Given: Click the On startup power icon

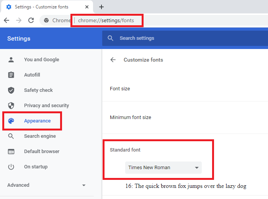Looking at the screenshot, I should tap(11, 167).
